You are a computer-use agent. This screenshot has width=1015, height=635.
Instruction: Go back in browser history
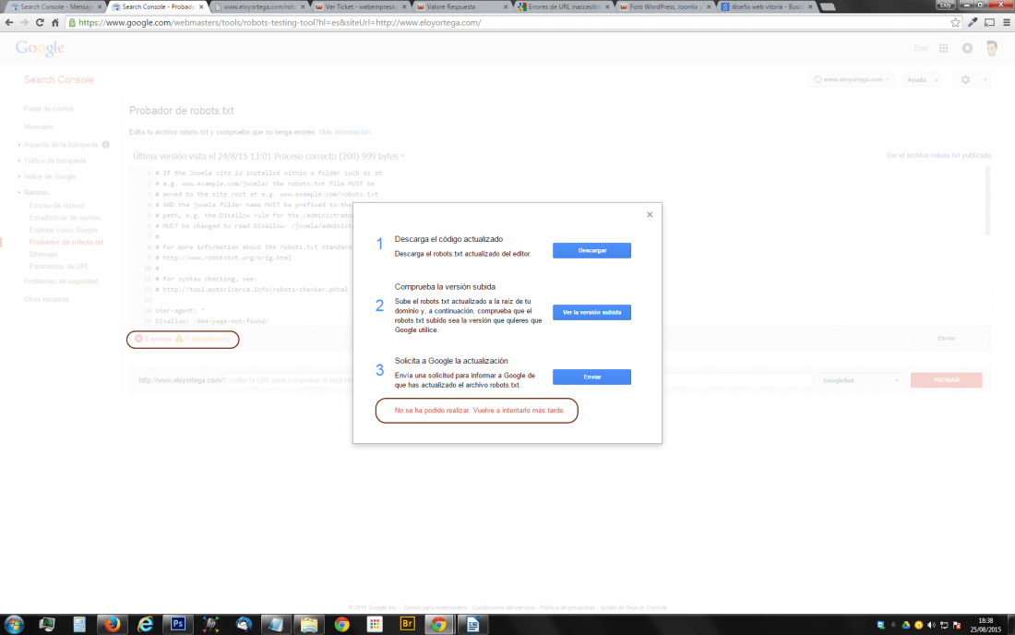[9, 23]
